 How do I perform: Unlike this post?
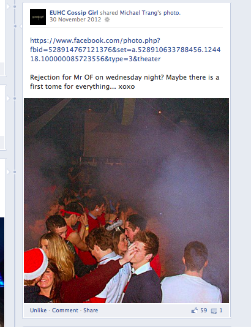point(39,310)
